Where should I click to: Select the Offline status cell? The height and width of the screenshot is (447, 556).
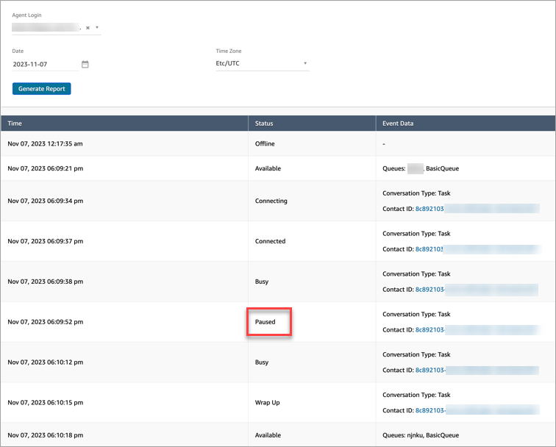pos(265,144)
